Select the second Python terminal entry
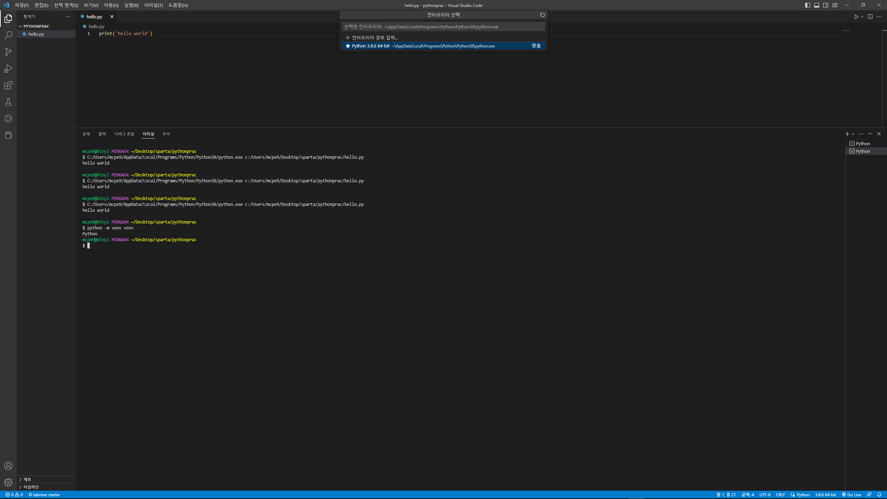 (x=866, y=151)
